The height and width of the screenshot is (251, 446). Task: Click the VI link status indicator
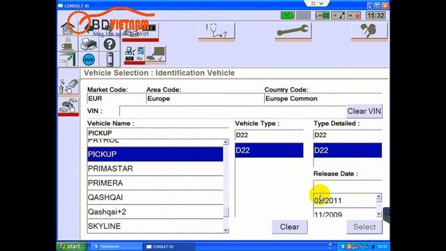pyautogui.click(x=339, y=15)
